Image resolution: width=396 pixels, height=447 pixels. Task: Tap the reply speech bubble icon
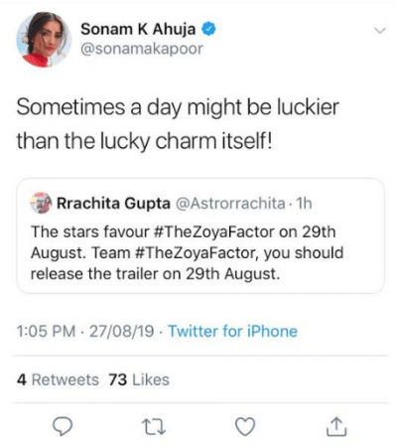(63, 426)
